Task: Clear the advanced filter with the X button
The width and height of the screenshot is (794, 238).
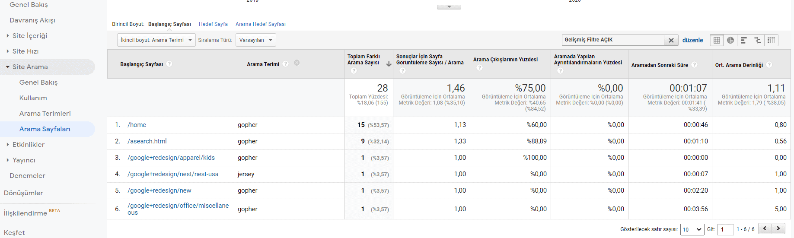Action: coord(671,40)
